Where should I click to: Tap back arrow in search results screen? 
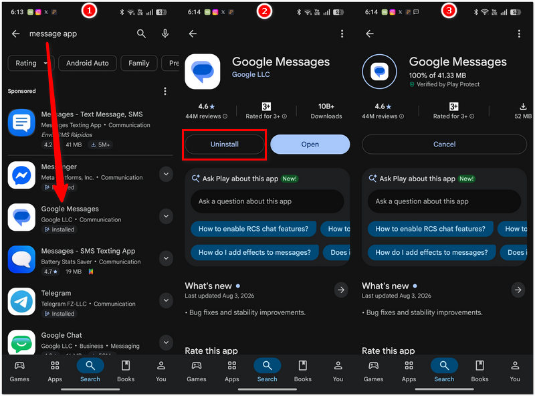pyautogui.click(x=15, y=33)
